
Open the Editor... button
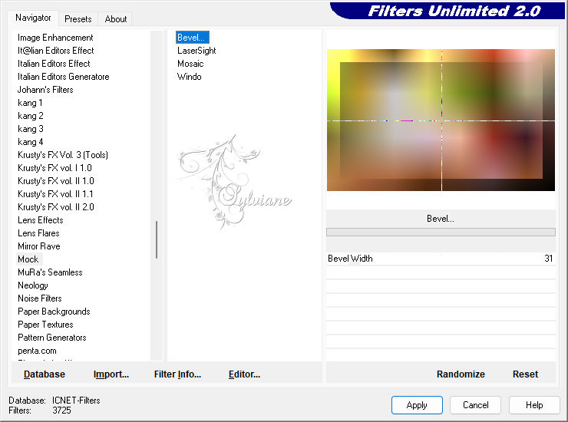click(244, 374)
